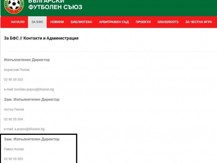
Task: Click the name Антон Попов
Action: (x=14, y=109)
